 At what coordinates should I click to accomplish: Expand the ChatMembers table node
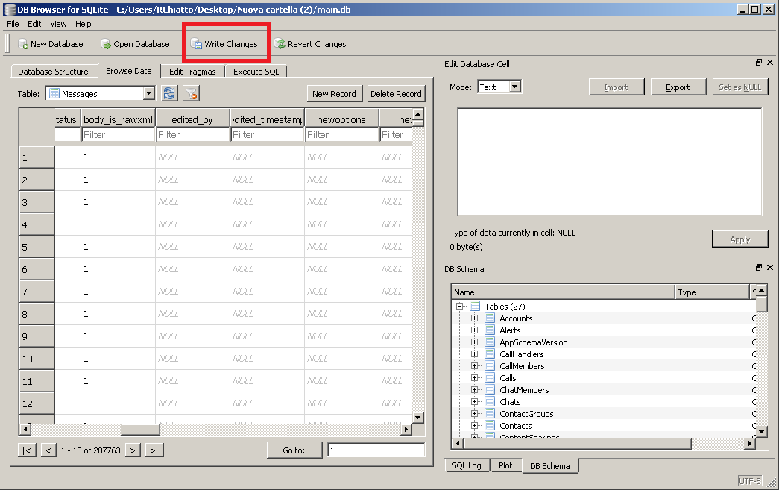coord(474,390)
